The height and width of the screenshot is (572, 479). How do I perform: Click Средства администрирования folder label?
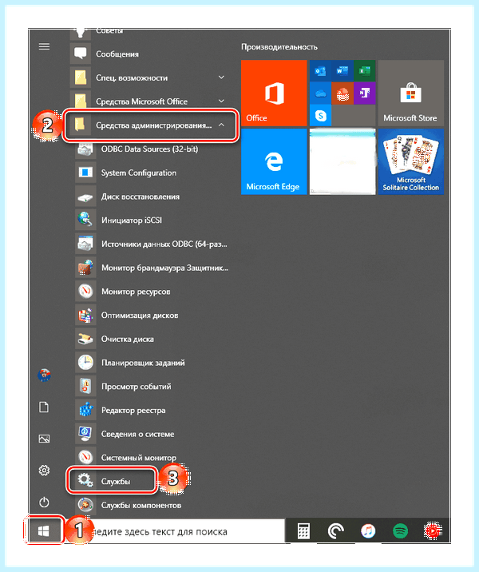point(153,125)
